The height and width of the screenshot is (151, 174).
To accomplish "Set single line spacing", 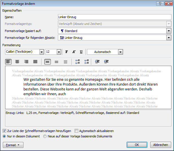I will (48, 62).
